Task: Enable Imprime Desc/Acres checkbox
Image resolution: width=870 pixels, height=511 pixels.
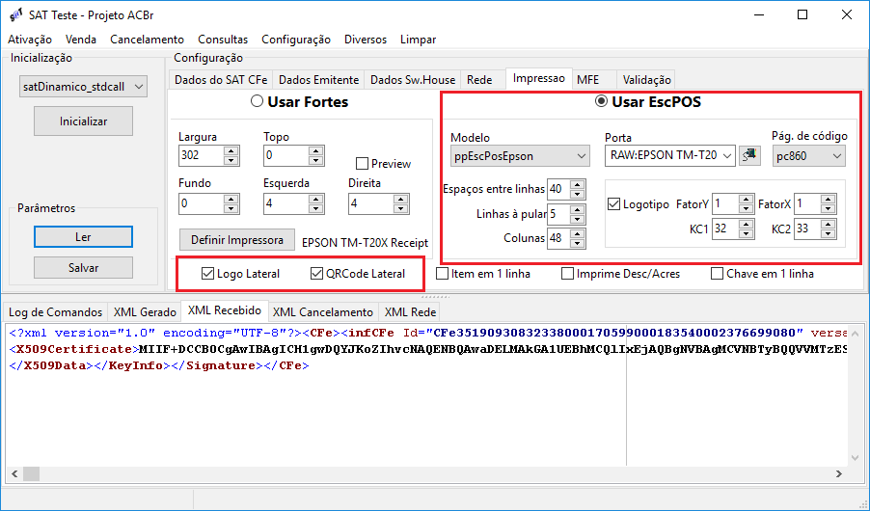Action: 567,274
